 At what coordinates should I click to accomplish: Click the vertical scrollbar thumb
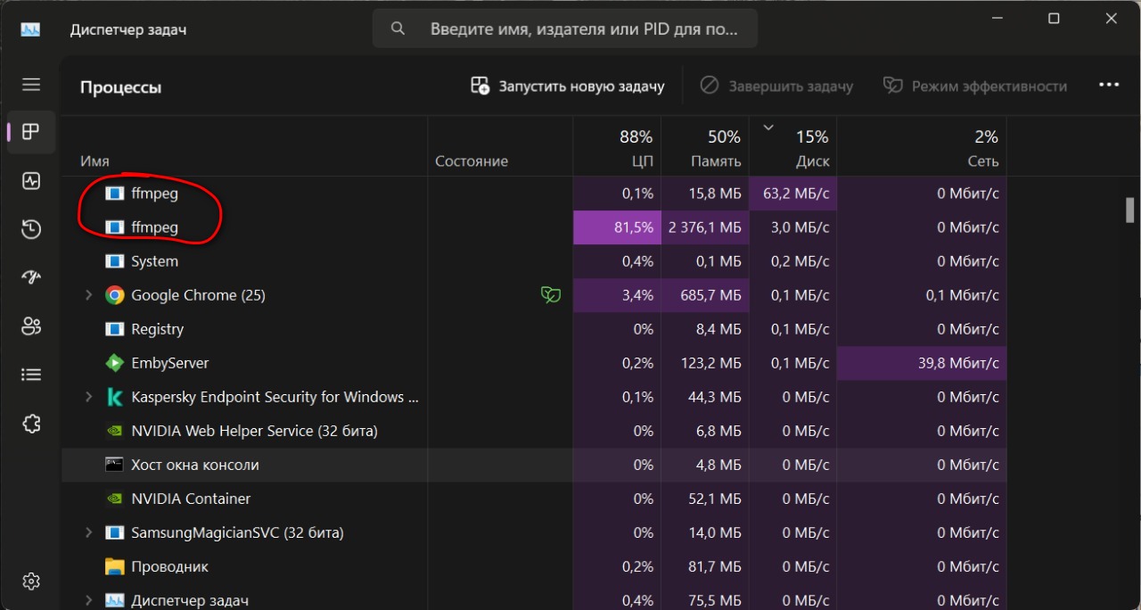coord(1129,209)
